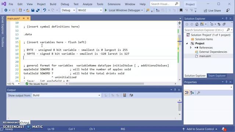
Task: Collapse the Project node in Solution Explorer
Action: tap(187, 43)
